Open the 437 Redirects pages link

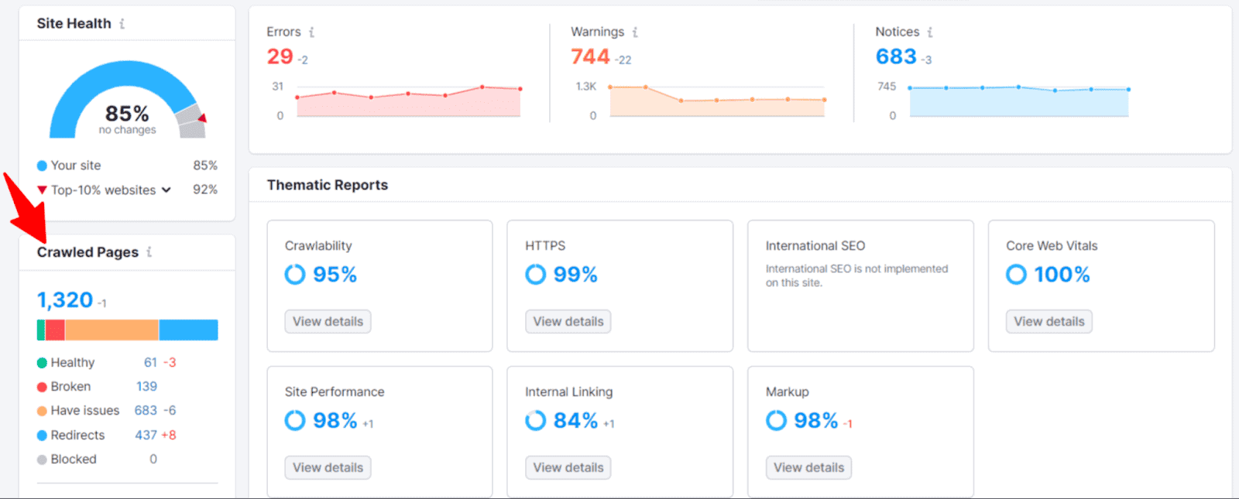(x=146, y=436)
